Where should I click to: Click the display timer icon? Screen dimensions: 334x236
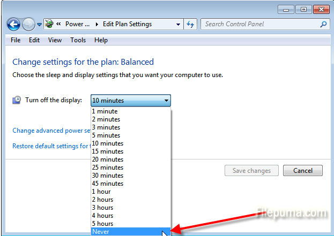[x=17, y=100]
